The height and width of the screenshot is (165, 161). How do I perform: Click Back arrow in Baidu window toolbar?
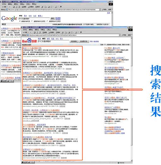point(25,32)
